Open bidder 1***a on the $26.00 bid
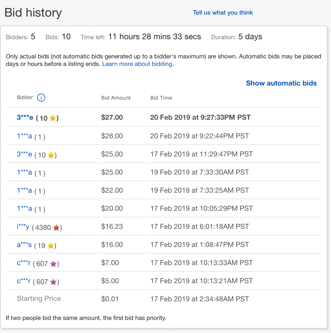This screenshot has height=333, width=331. tap(24, 136)
